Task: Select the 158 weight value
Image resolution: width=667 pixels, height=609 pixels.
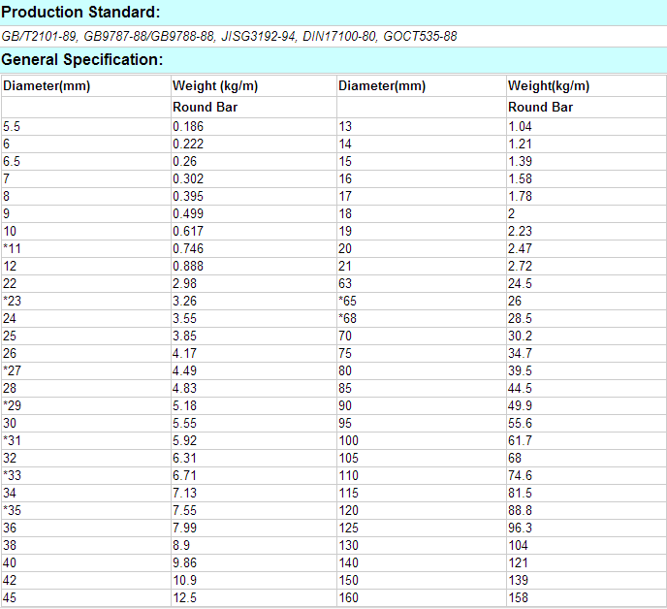Action: click(518, 597)
